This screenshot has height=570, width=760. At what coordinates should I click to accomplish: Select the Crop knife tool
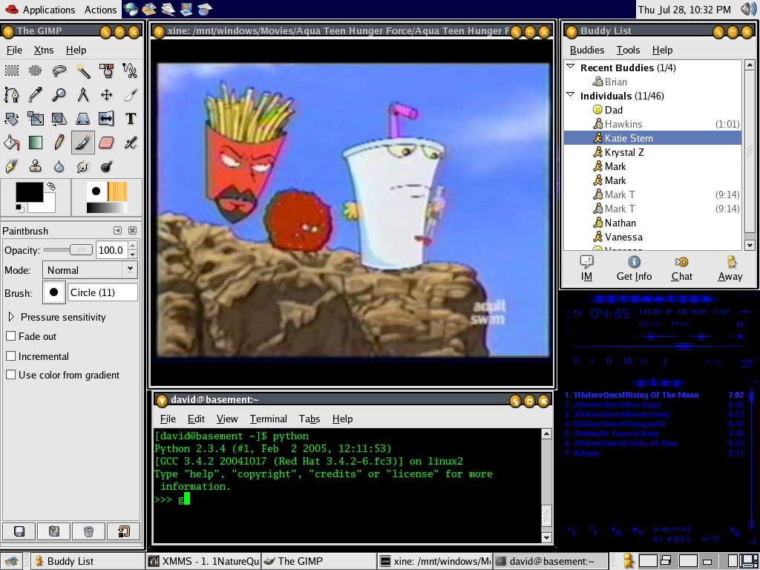click(130, 94)
